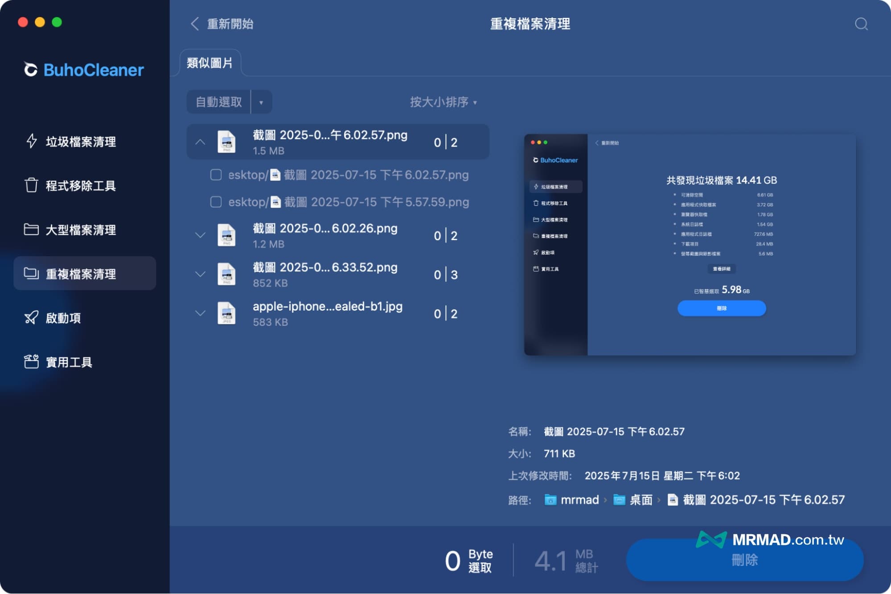Open 大型檔案清理 folder icon in sidebar
This screenshot has height=594, width=891.
(31, 229)
